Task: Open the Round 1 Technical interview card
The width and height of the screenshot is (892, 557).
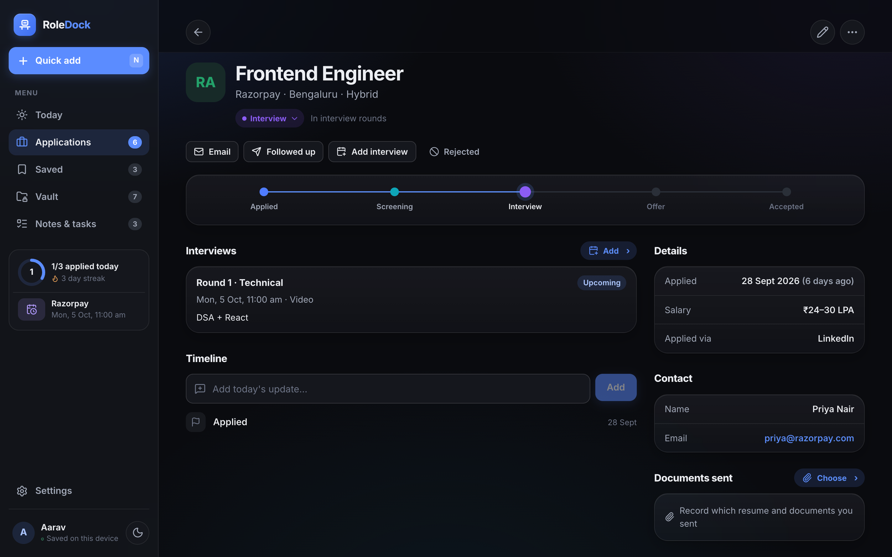Action: [x=411, y=300]
